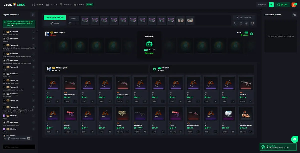Select the first purple case thumbnail

click(x=85, y=20)
